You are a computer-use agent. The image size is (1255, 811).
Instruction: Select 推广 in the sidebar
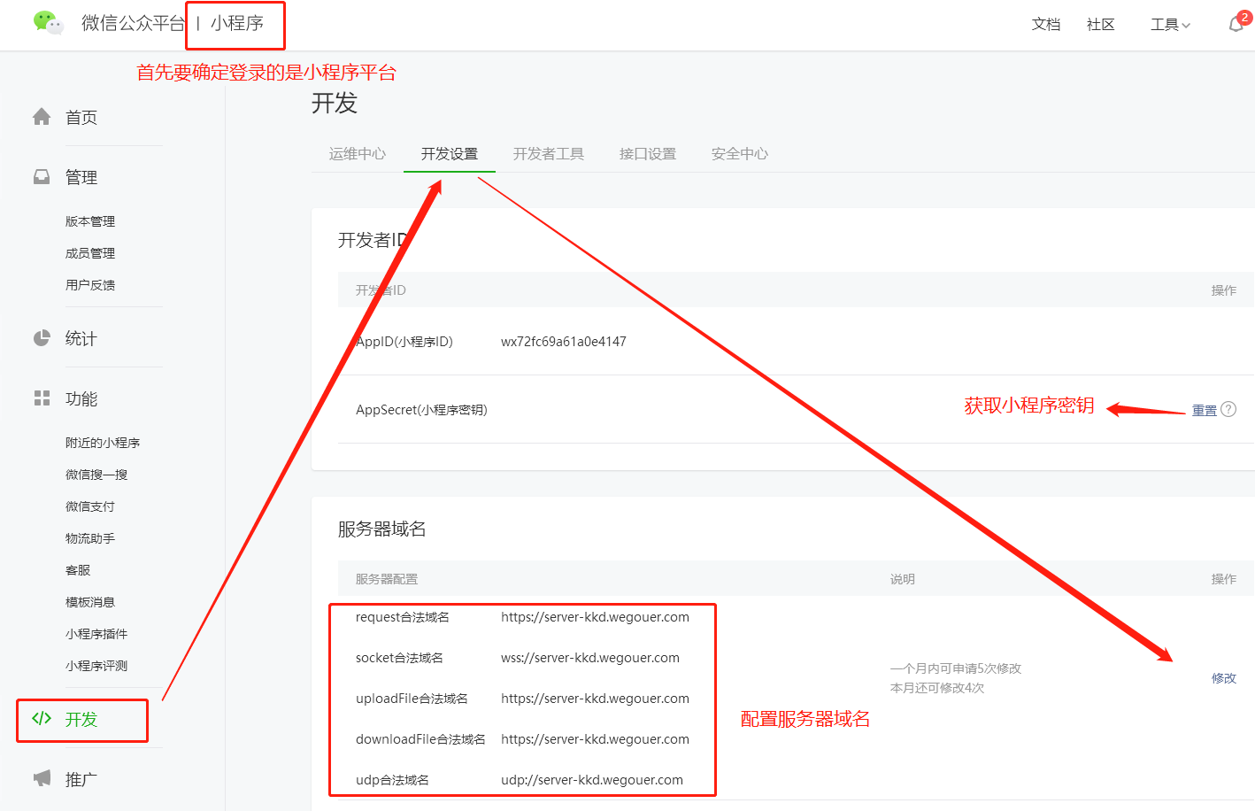point(81,779)
